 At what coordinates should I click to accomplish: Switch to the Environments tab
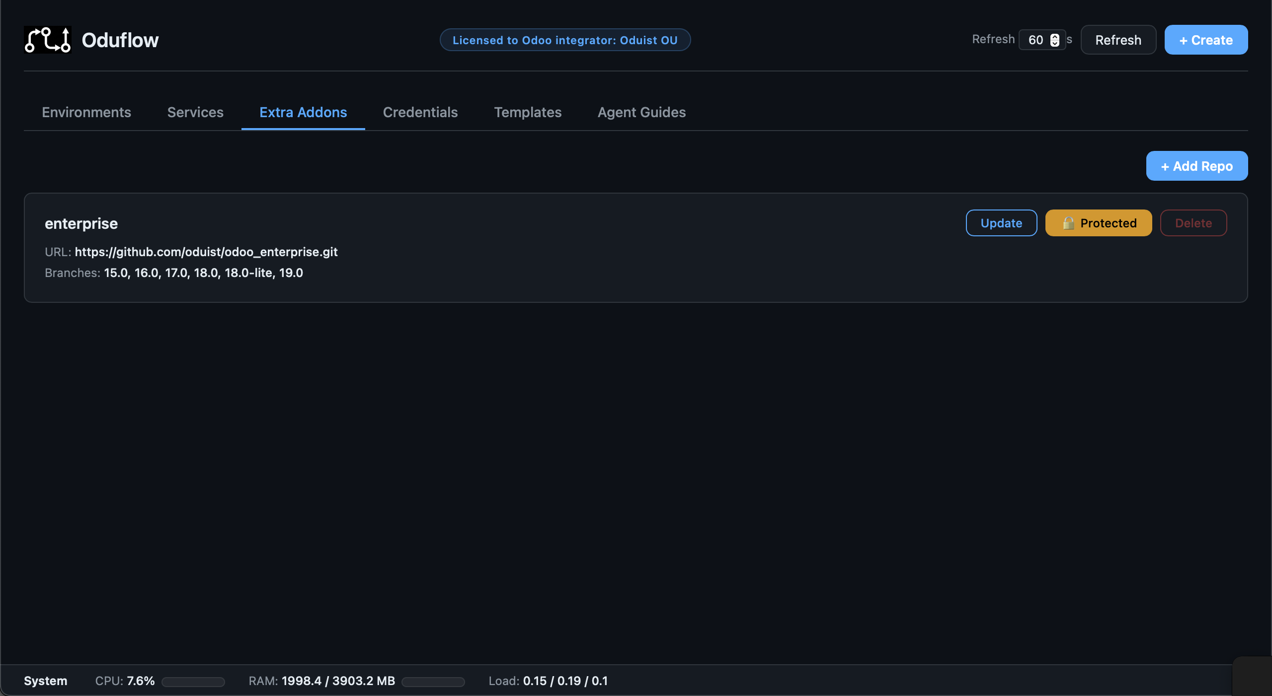86,113
